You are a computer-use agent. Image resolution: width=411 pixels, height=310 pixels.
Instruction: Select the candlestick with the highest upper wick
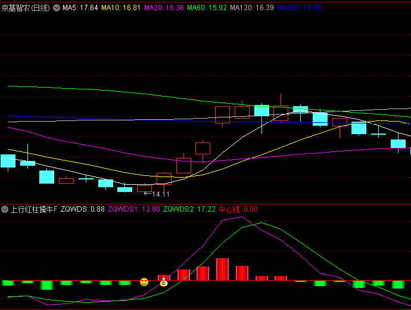point(281,107)
